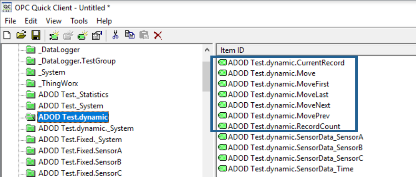Screen dimensions: 416x177
Task: Select the ADOD Test.Fixed.SensorA group
Action: coord(80,151)
